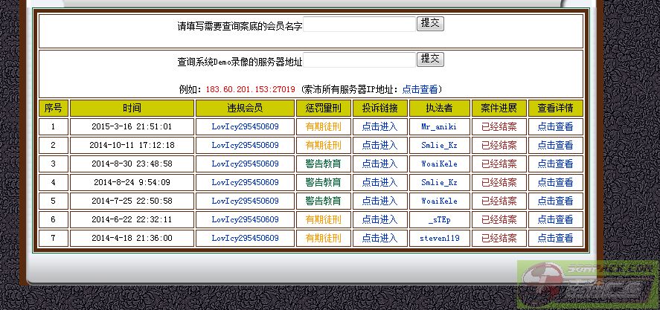
Task: Open the LovIcy295450609 link in row 6
Action: 245,219
